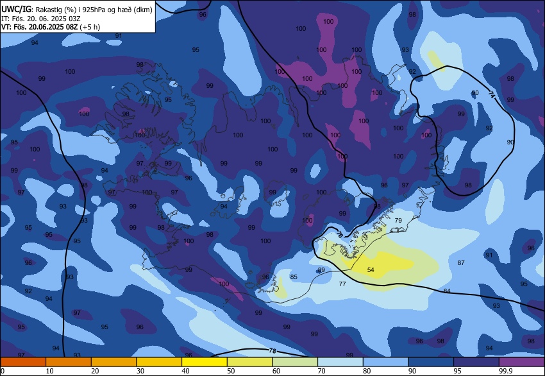This screenshot has height=376, width=545.
Task: Click the '54' humidity value in the yellow area
Action: [371, 270]
